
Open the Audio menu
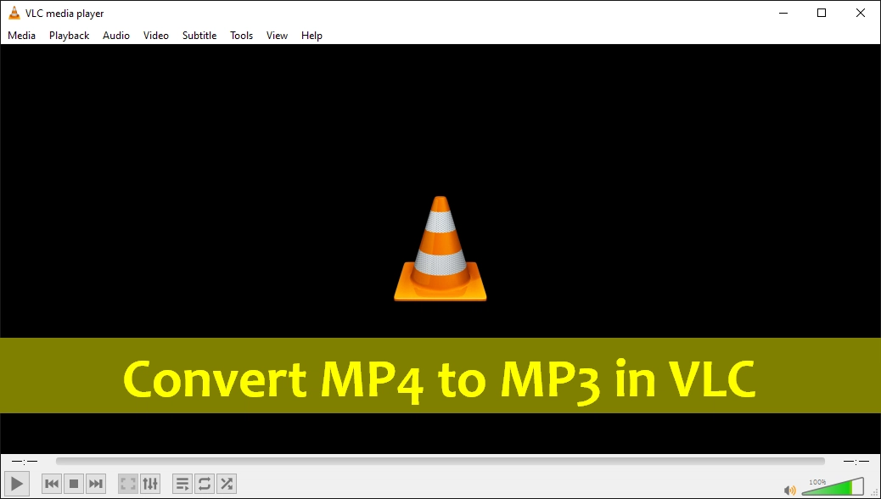point(115,35)
